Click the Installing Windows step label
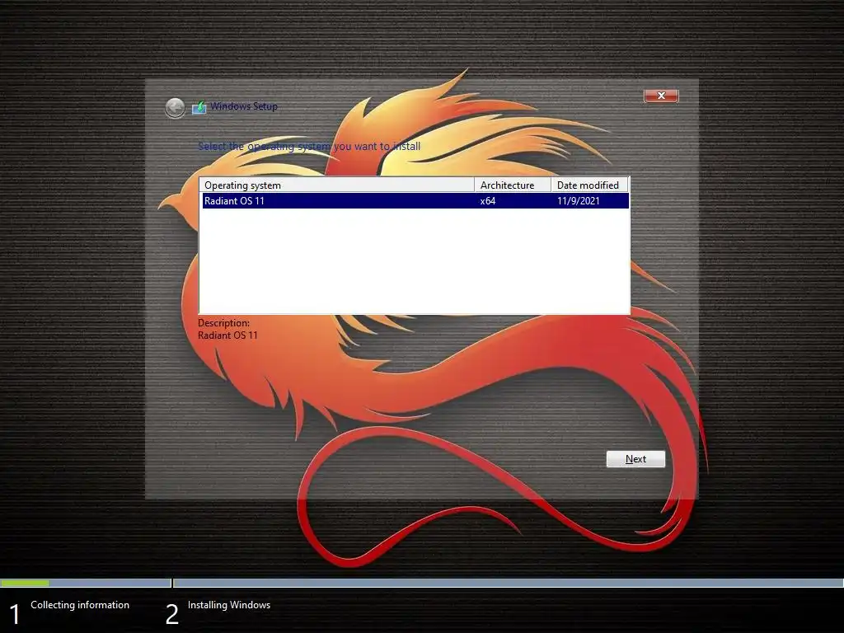Viewport: 844px width, 633px height. point(229,605)
